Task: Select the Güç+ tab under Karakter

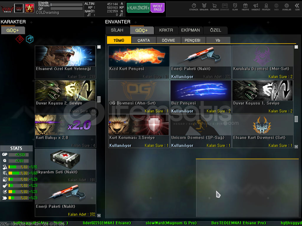Action: tap(13, 30)
